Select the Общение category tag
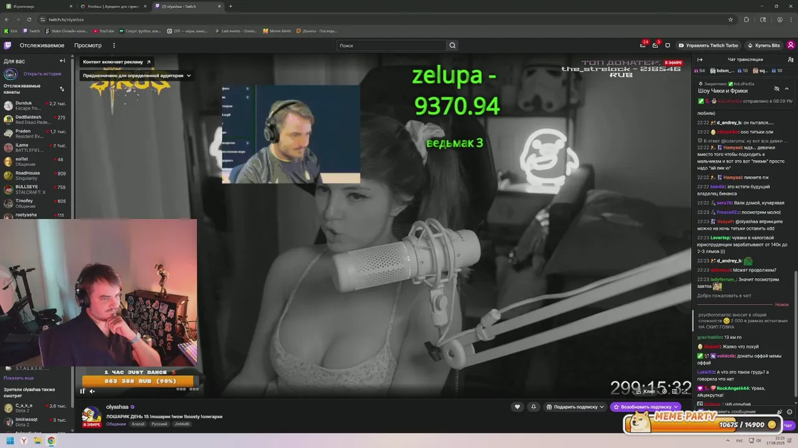 click(116, 424)
